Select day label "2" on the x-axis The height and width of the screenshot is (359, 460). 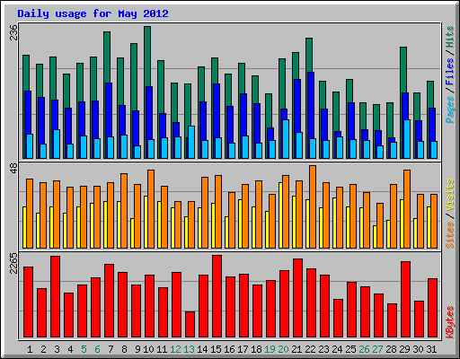pyautogui.click(x=43, y=349)
